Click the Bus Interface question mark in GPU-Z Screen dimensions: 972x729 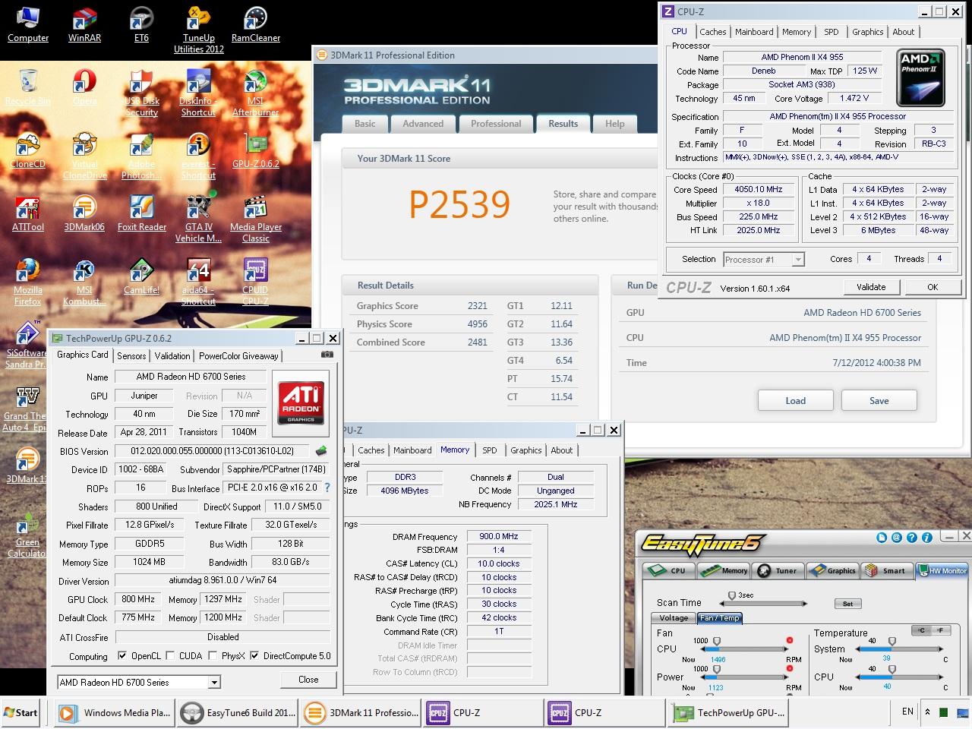pos(327,488)
